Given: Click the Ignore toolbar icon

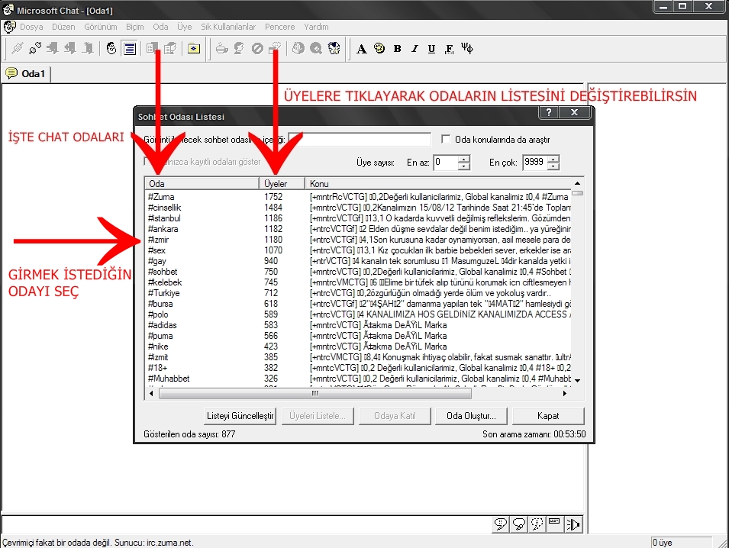Looking at the screenshot, I should [257, 48].
